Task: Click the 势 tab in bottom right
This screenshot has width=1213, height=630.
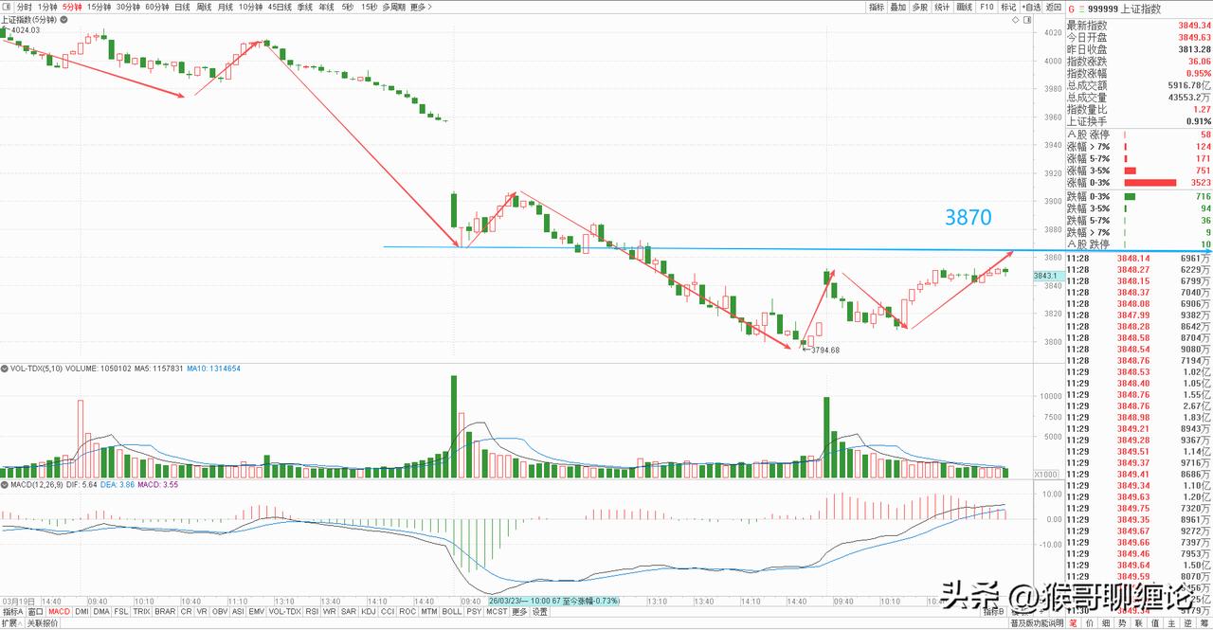Action: click(x=1122, y=623)
